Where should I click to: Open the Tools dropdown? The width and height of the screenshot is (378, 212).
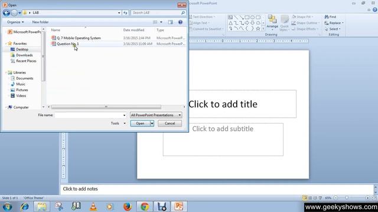coord(118,123)
